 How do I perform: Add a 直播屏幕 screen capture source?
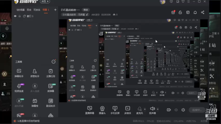point(90,110)
